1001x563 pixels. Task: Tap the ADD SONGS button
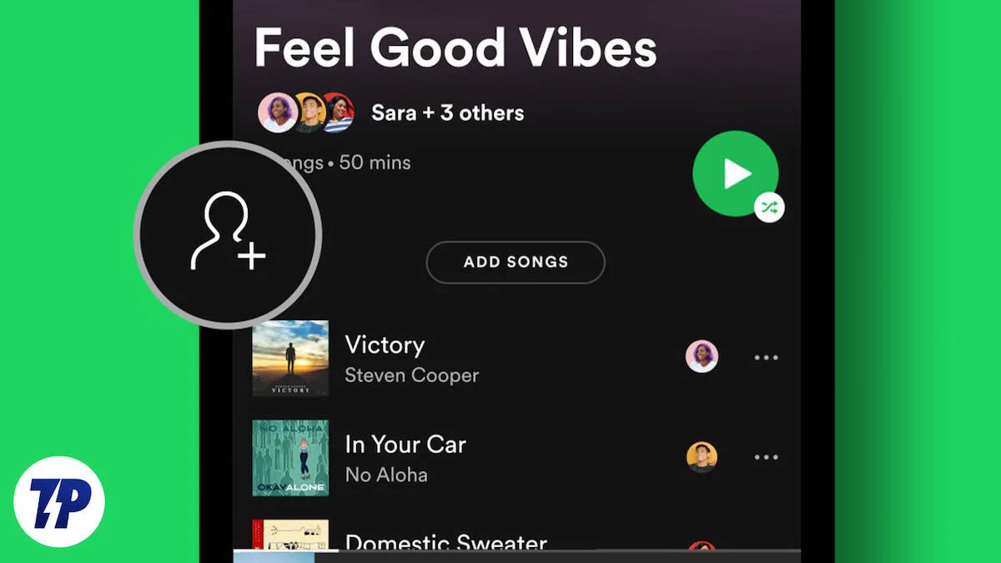click(516, 262)
